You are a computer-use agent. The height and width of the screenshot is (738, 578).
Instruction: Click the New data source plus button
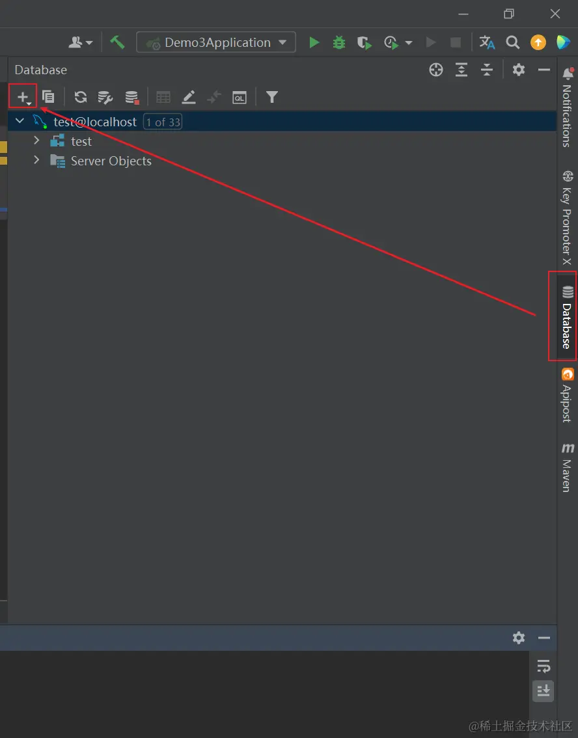click(23, 97)
